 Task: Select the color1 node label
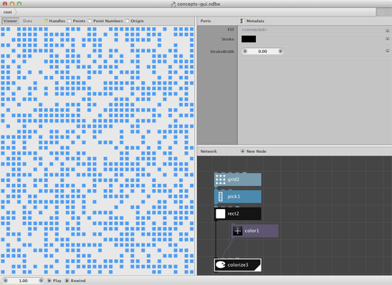click(252, 231)
